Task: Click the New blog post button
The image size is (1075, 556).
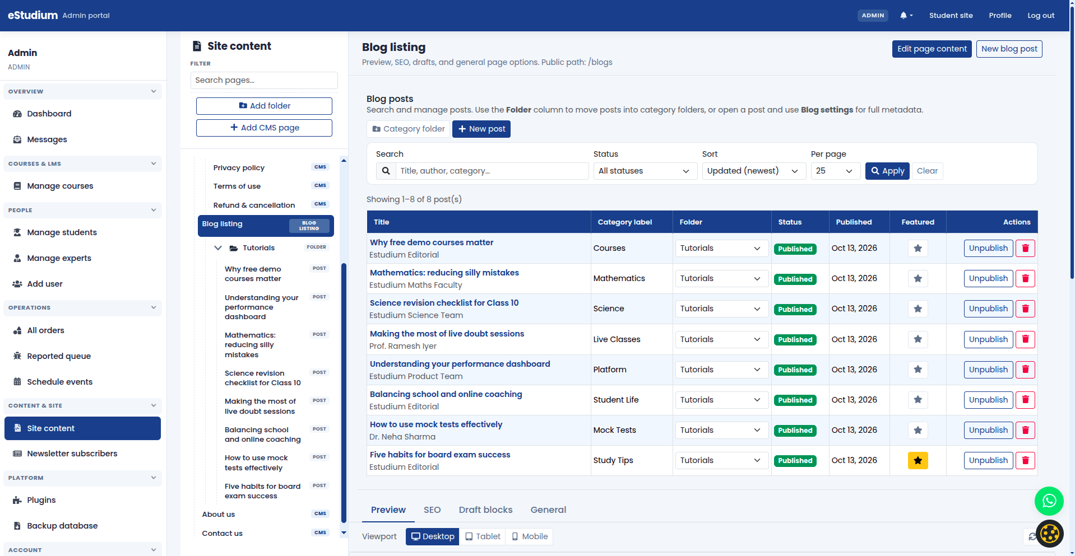Action: [x=1009, y=49]
